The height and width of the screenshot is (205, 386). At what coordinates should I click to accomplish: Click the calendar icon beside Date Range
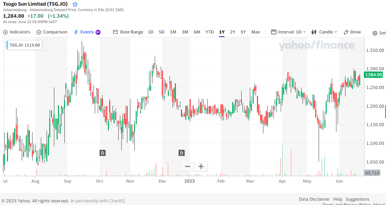(x=115, y=32)
